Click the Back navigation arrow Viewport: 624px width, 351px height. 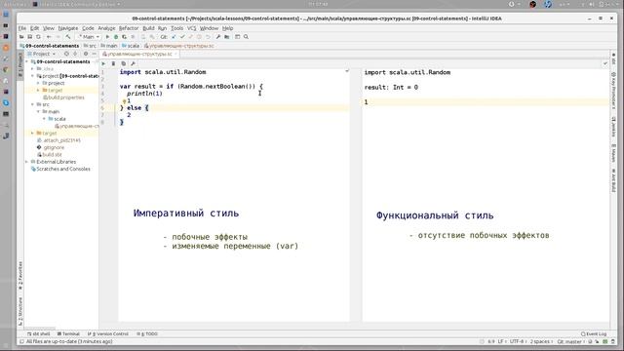click(49, 37)
